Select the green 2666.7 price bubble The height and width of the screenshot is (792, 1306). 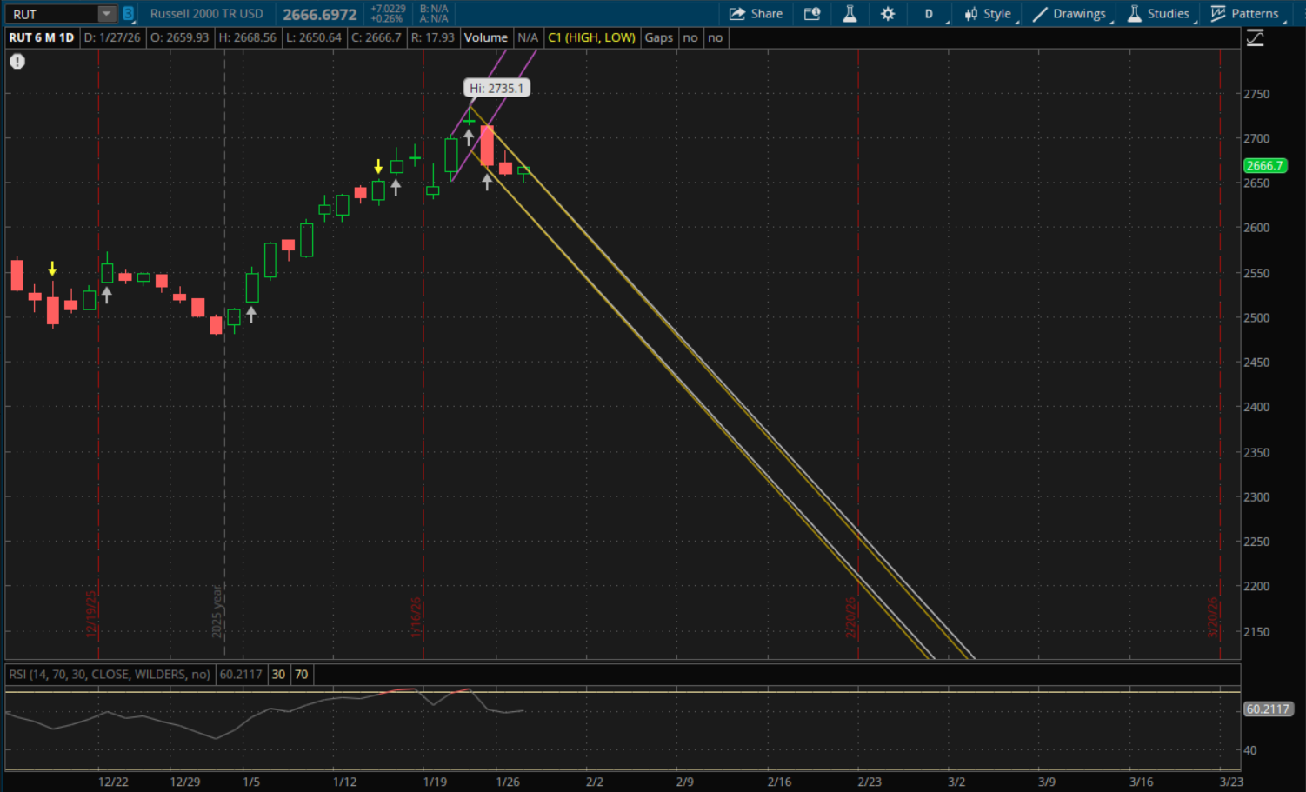(x=1264, y=165)
